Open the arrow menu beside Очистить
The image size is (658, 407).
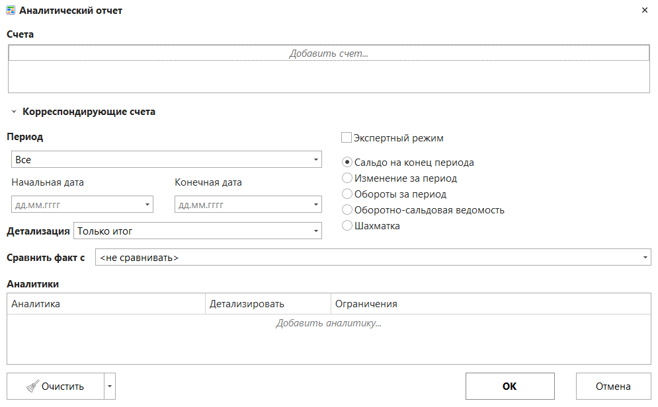coord(110,387)
